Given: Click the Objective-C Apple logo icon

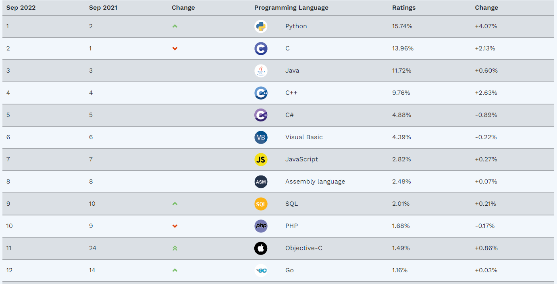Looking at the screenshot, I should pos(261,248).
